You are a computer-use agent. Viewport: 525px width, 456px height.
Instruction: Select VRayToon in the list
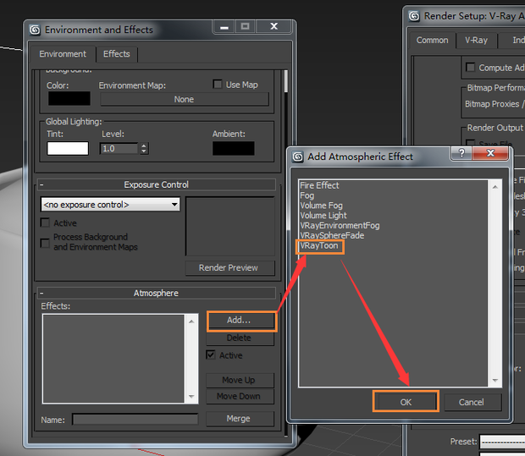pos(319,246)
